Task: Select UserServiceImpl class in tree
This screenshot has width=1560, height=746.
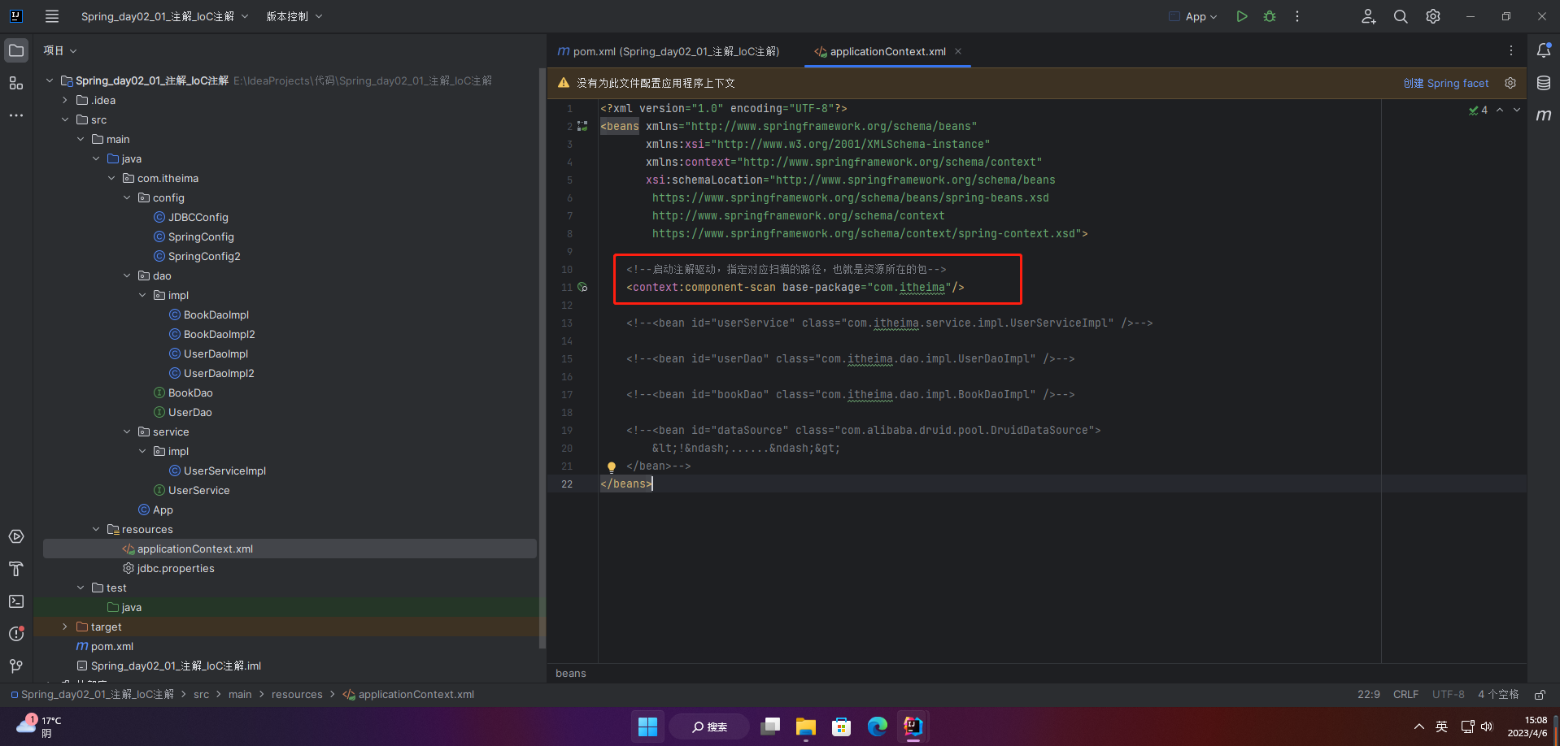Action: pyautogui.click(x=224, y=471)
